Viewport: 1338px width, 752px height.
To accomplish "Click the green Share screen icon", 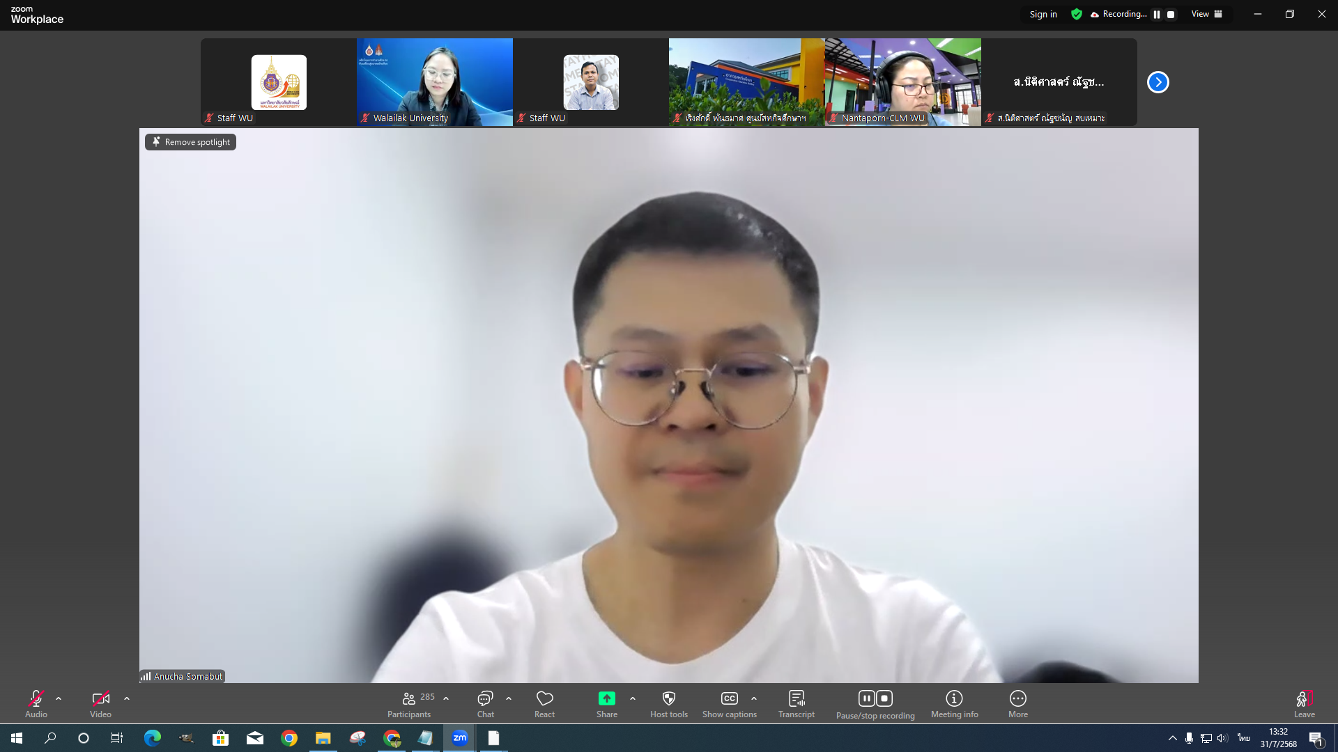I will pyautogui.click(x=606, y=698).
